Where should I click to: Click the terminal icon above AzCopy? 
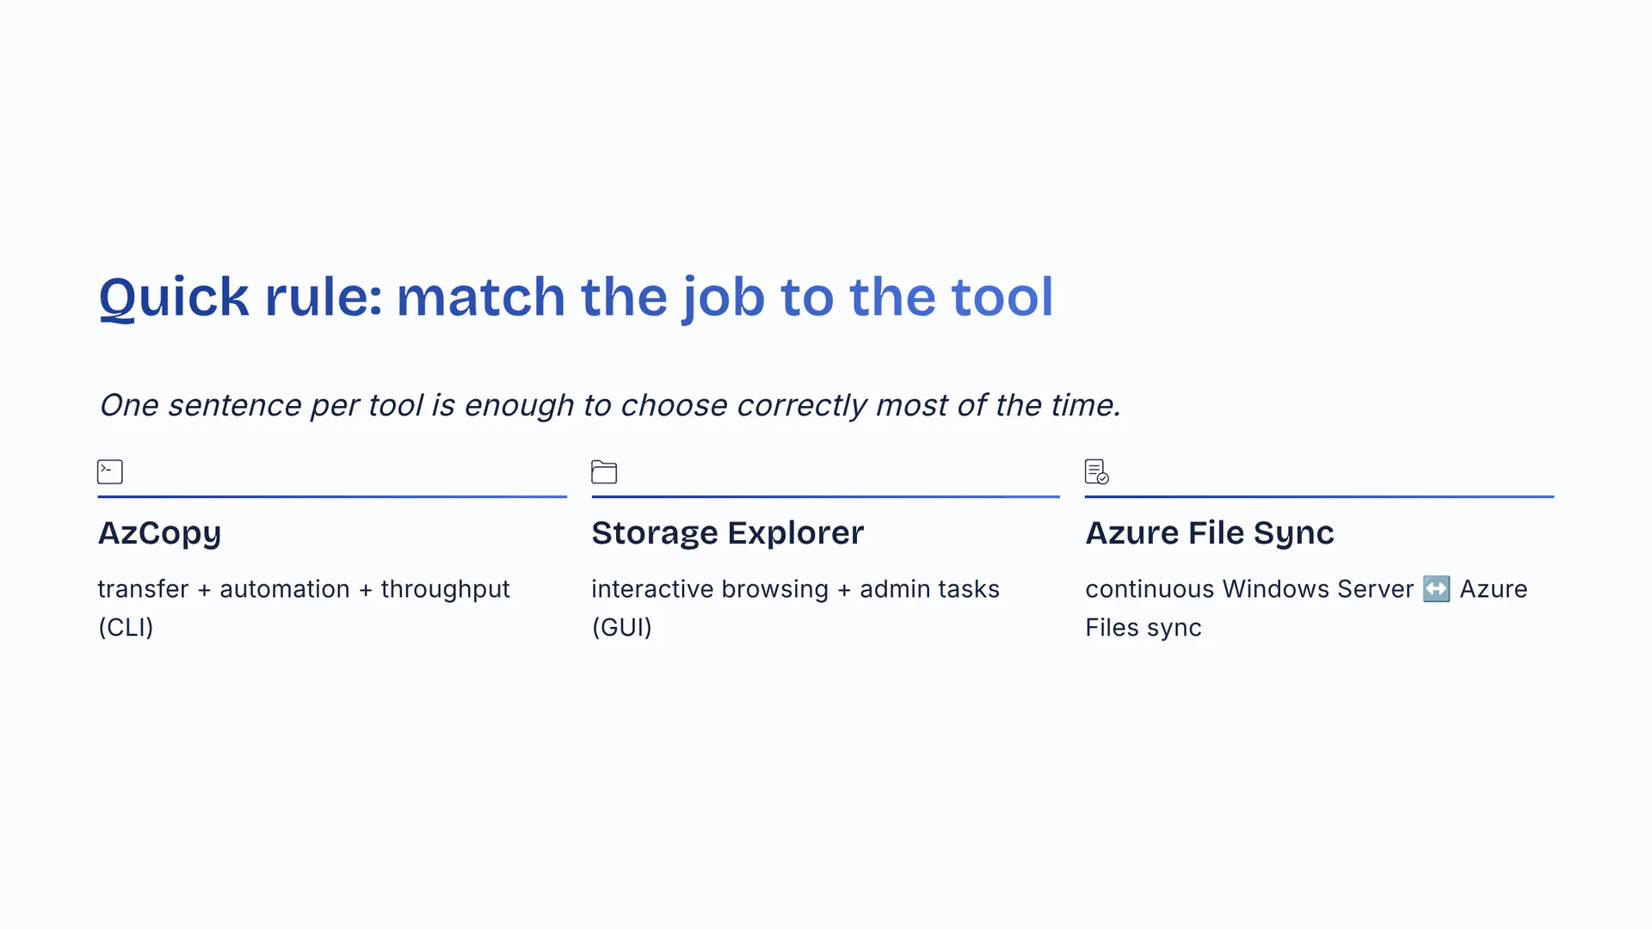110,471
